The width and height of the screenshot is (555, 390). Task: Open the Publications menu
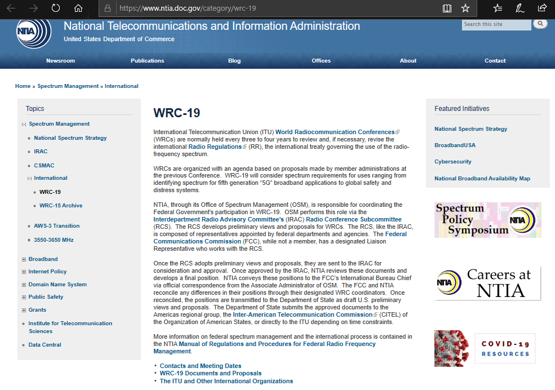coord(147,60)
